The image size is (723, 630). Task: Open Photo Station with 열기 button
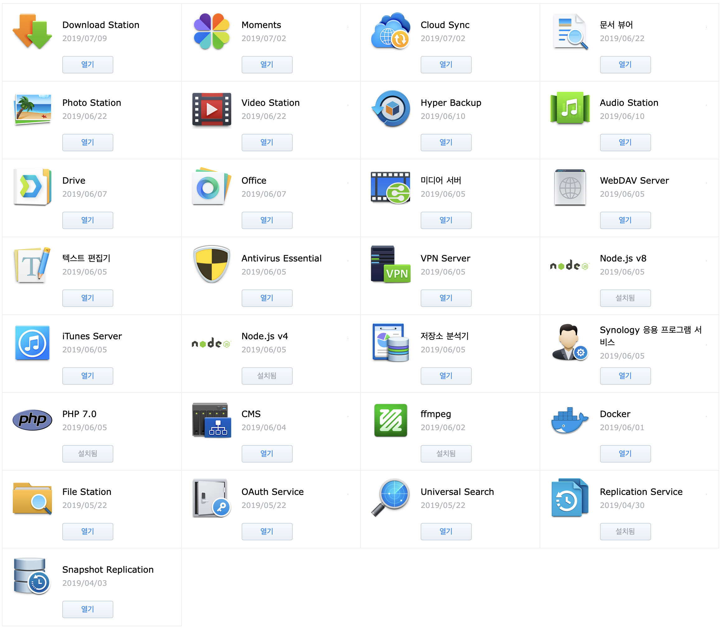[x=87, y=143]
